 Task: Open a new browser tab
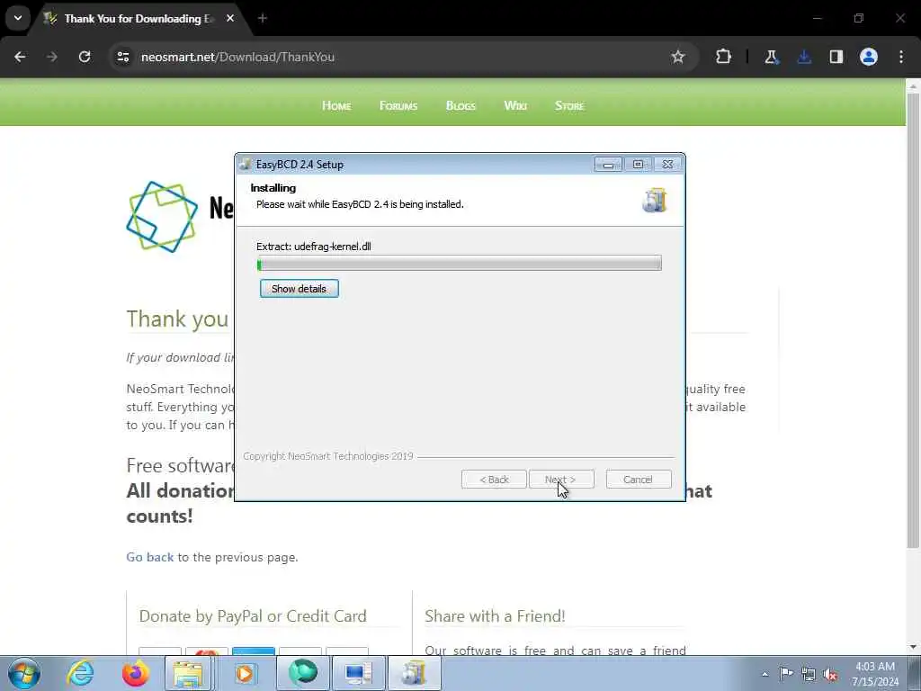[263, 19]
